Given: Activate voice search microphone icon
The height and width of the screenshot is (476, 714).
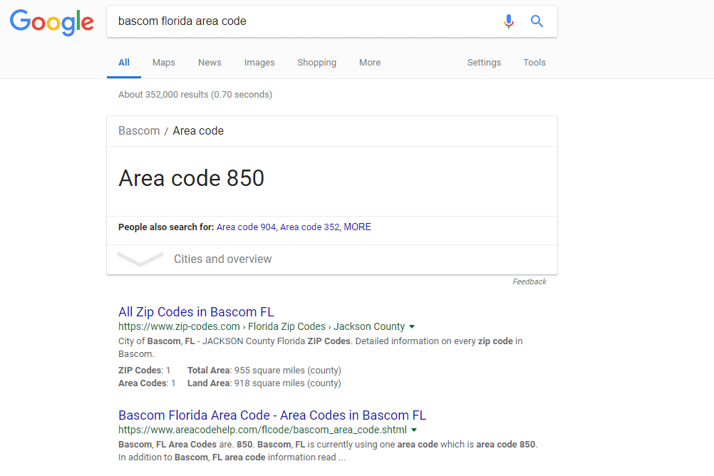Looking at the screenshot, I should 508,21.
